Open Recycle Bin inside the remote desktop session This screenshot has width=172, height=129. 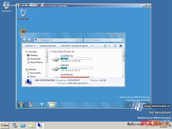coord(23,14)
